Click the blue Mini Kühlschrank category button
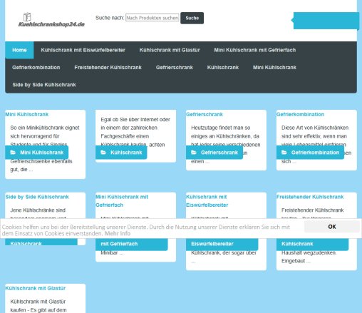The height and width of the screenshot is (313, 362). click(37, 153)
